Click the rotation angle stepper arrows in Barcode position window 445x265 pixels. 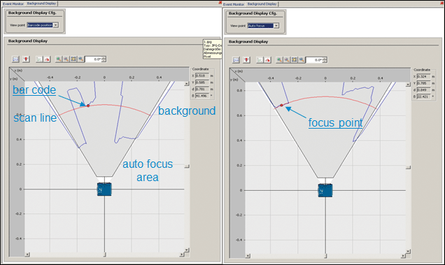tap(104, 59)
